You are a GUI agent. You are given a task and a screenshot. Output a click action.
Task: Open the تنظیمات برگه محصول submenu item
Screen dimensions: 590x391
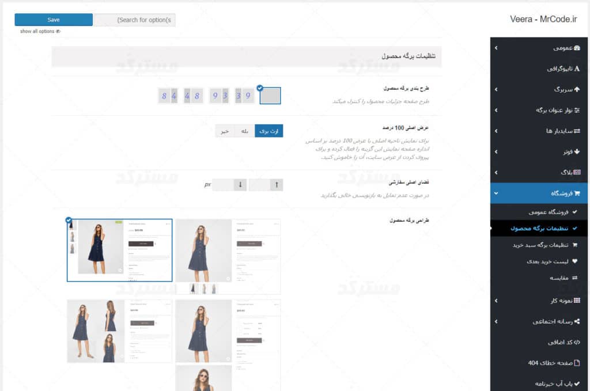click(539, 228)
